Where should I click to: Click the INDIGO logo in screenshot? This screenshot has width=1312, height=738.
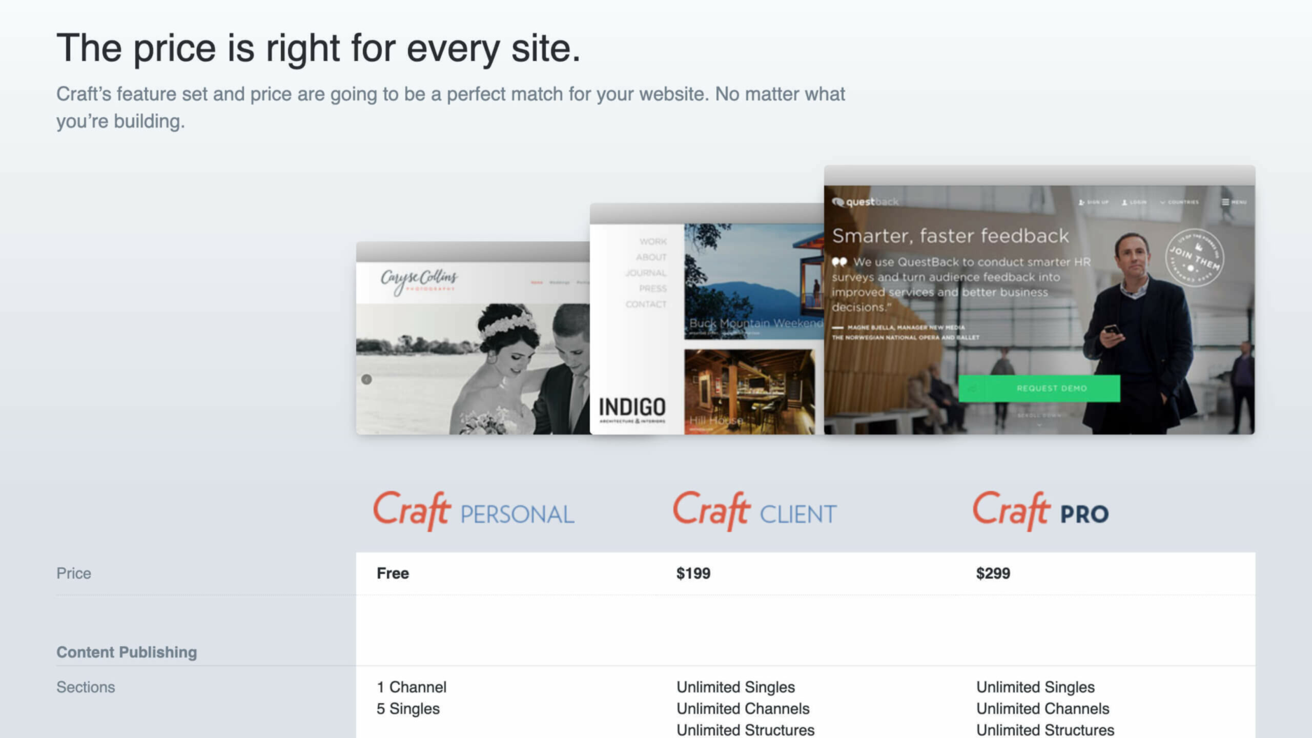(632, 409)
